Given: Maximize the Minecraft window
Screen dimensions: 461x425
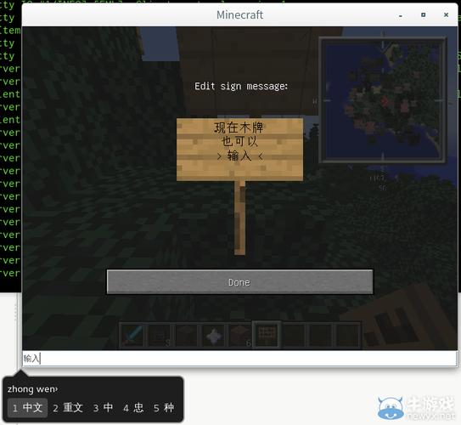Looking at the screenshot, I should tap(423, 14).
